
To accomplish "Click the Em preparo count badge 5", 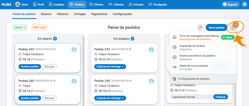I will [132, 39].
